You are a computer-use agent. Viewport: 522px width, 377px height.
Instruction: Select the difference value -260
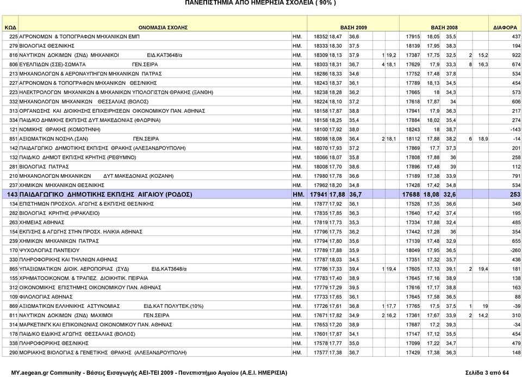[515, 251]
